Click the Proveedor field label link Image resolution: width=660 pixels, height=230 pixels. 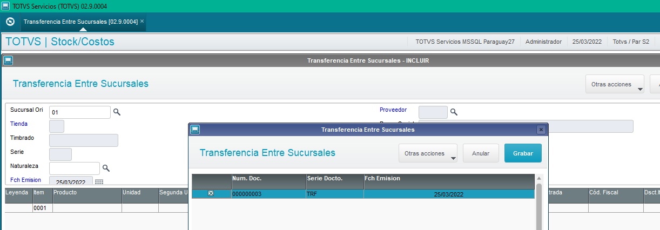click(x=393, y=110)
